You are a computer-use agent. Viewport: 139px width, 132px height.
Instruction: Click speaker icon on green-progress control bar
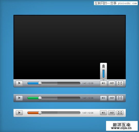point(103,98)
